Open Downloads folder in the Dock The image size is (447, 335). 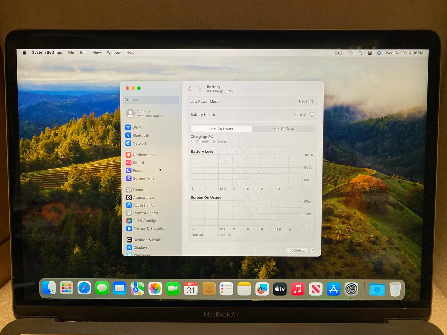[377, 289]
